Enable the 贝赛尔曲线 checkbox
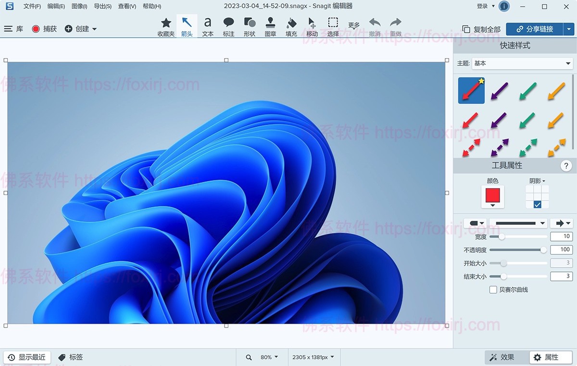This screenshot has width=577, height=366. 493,289
